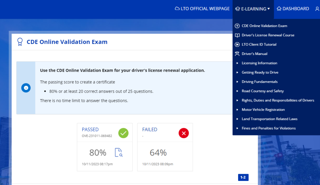
Task: Click the blue info circle icon
Action: (x=26, y=88)
